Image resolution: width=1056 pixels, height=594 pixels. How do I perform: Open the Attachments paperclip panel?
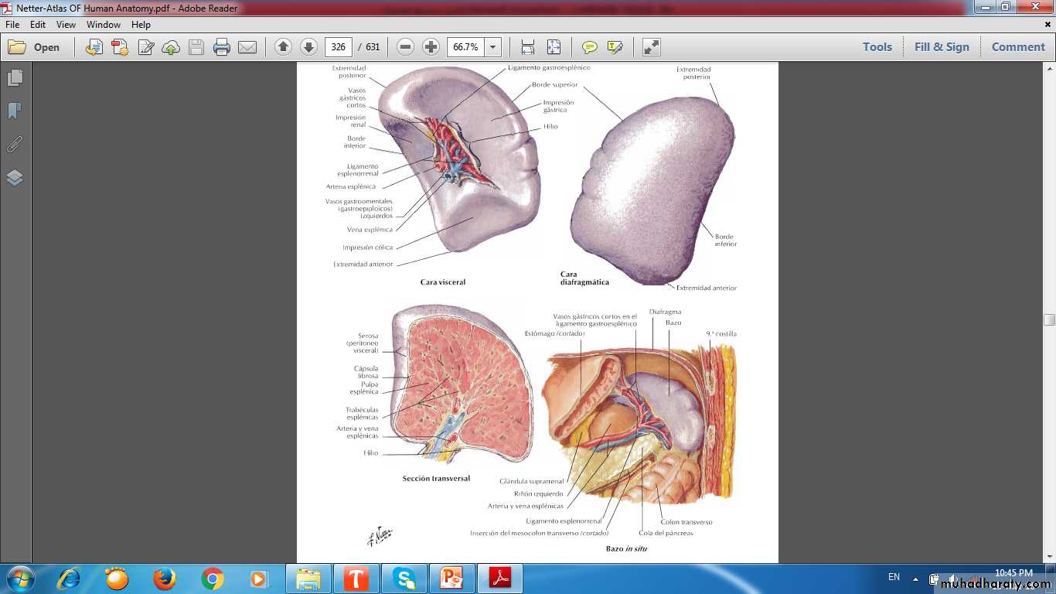click(x=15, y=145)
